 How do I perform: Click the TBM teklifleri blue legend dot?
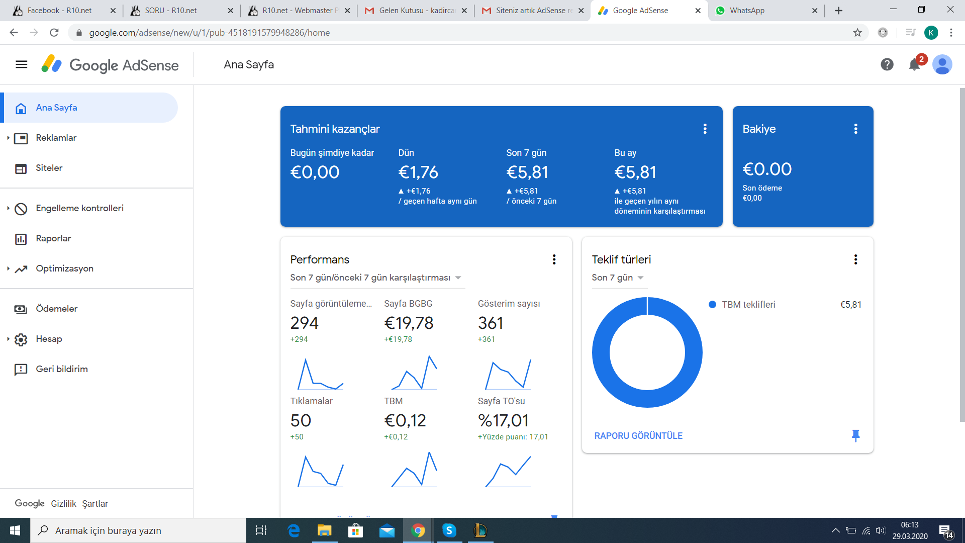[x=712, y=305]
